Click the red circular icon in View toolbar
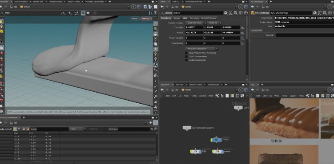334x164 pixels. tap(95, 13)
